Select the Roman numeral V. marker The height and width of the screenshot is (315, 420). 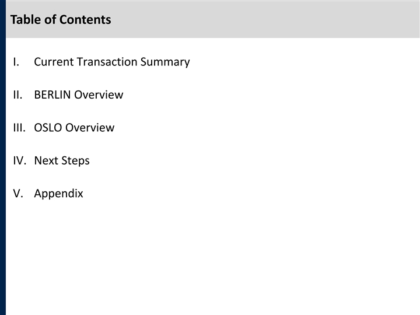coord(17,194)
